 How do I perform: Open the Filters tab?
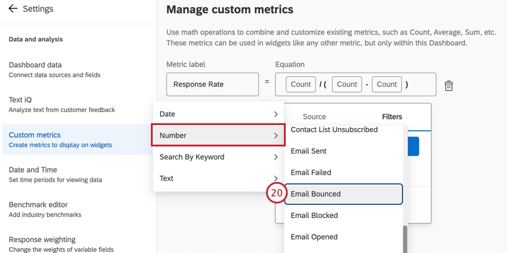[392, 117]
